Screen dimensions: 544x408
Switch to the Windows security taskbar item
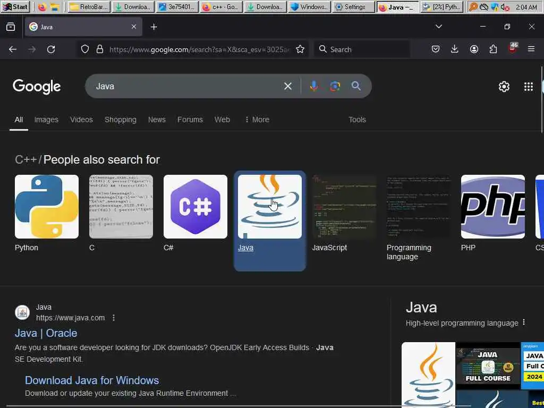click(x=309, y=7)
